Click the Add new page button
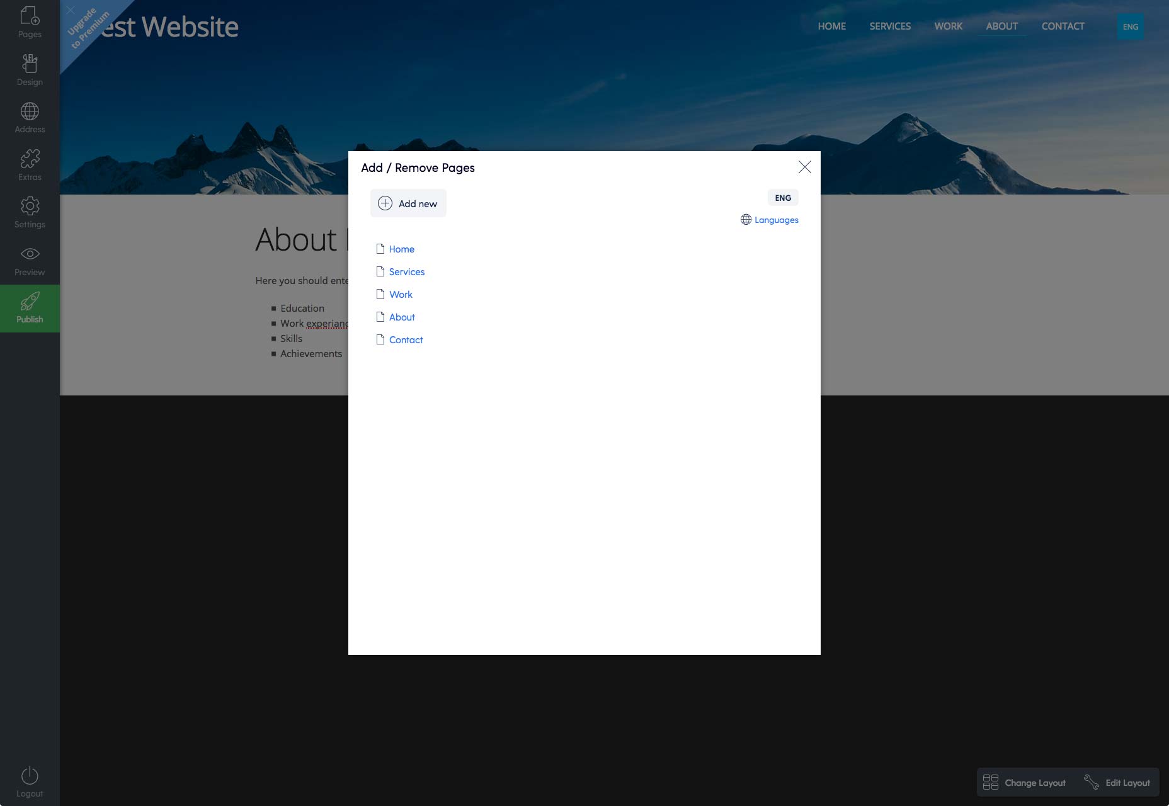The width and height of the screenshot is (1169, 806). pos(408,203)
